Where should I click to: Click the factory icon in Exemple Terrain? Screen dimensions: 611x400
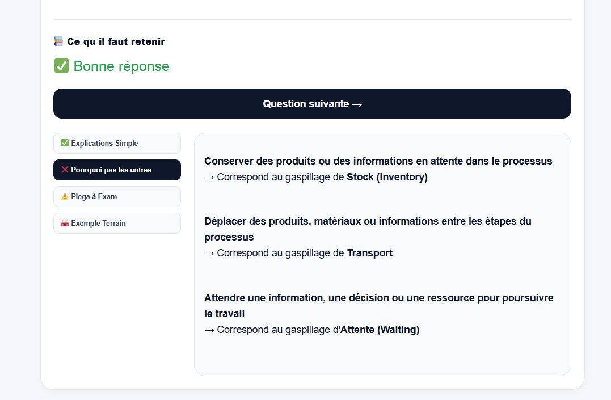(x=65, y=223)
